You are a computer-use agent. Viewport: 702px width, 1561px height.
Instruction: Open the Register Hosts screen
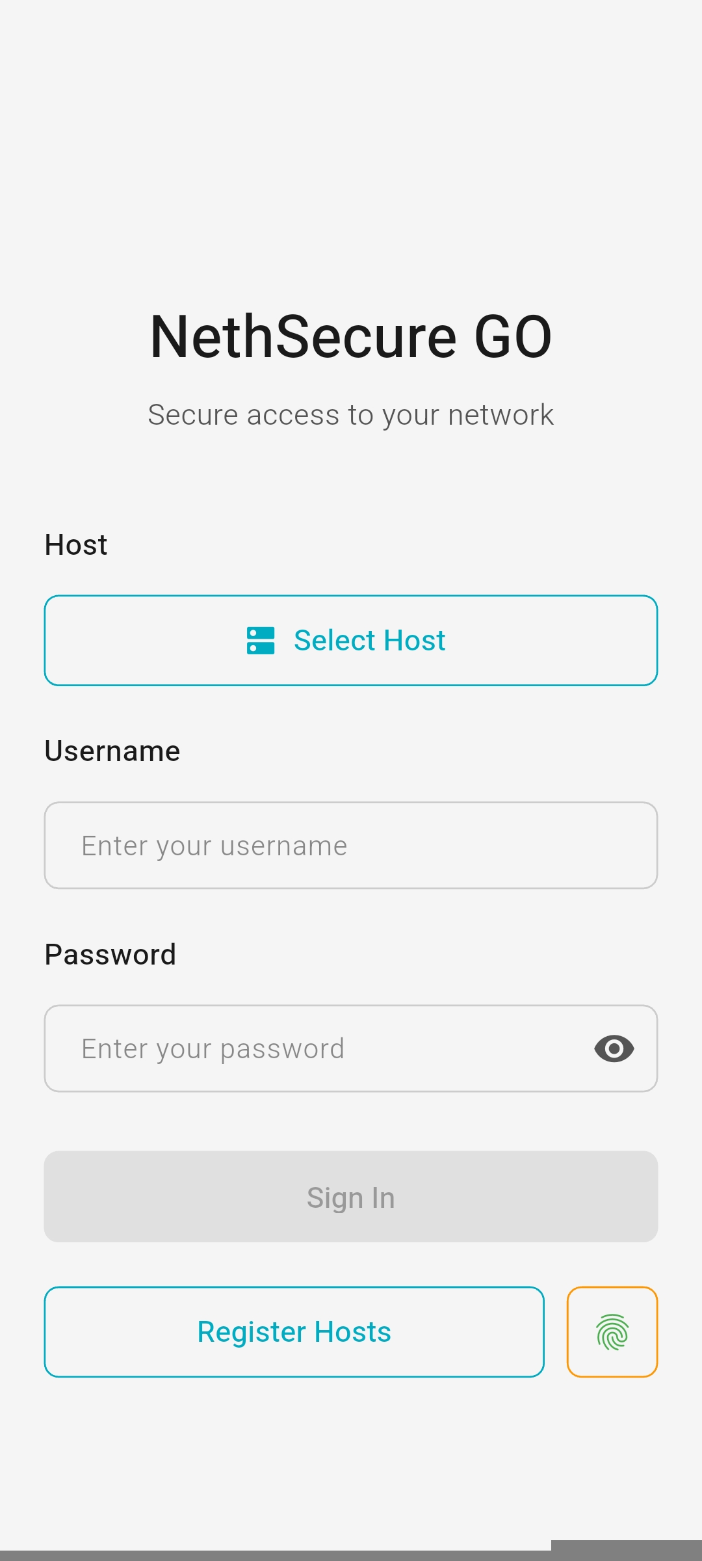pos(294,1332)
